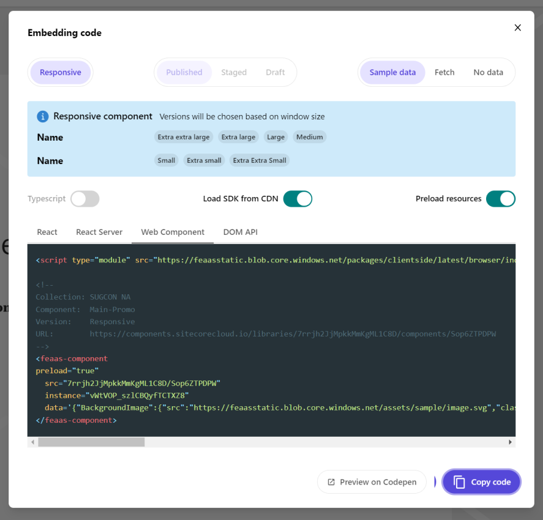
Task: Switch to the Staged publish state
Action: 233,72
